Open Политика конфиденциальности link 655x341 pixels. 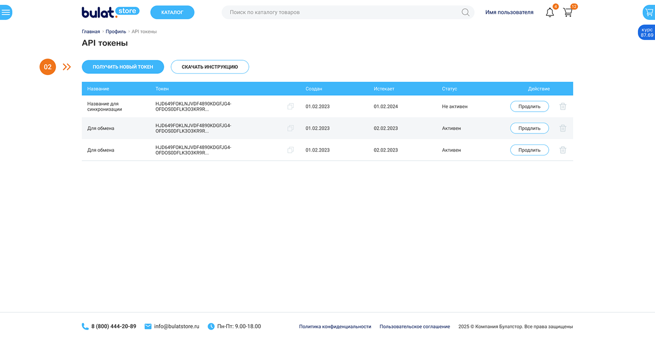click(x=335, y=327)
